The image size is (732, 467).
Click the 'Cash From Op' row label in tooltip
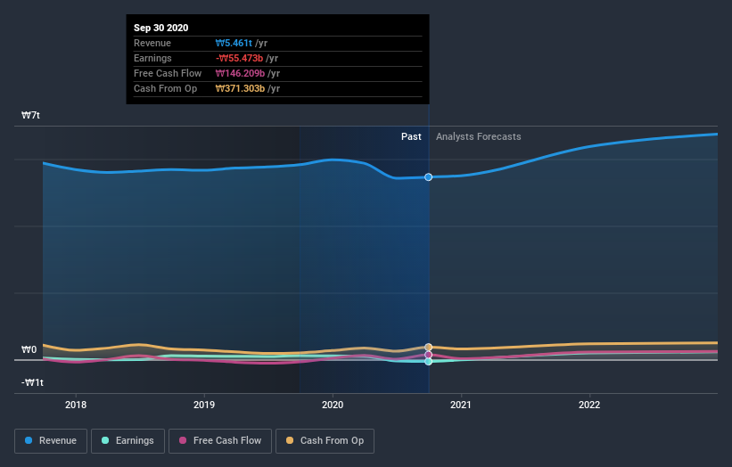point(165,88)
